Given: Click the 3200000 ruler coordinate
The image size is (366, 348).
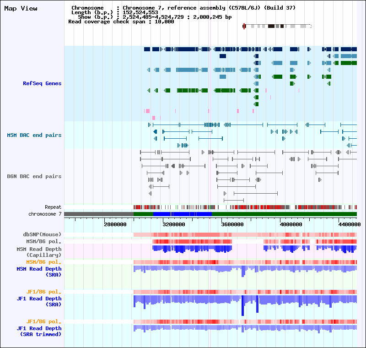Looking at the screenshot, I should coord(174,224).
